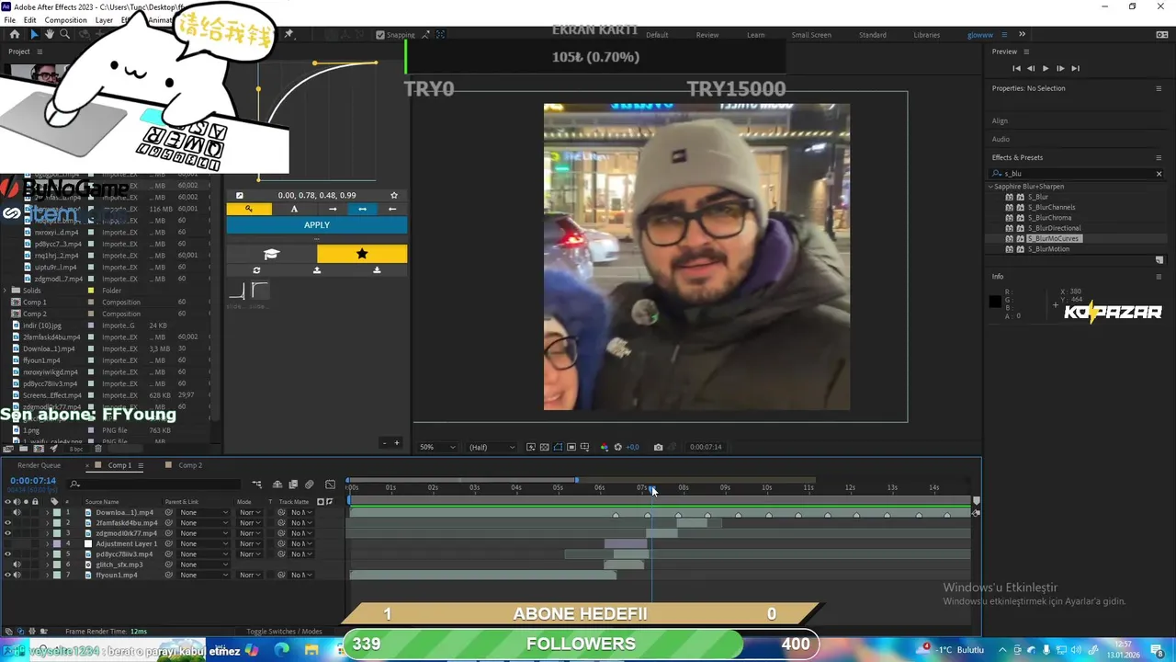Choose the double-arrow ease direction in Flow
Screen dimensions: 1176x662
pyautogui.click(x=362, y=209)
